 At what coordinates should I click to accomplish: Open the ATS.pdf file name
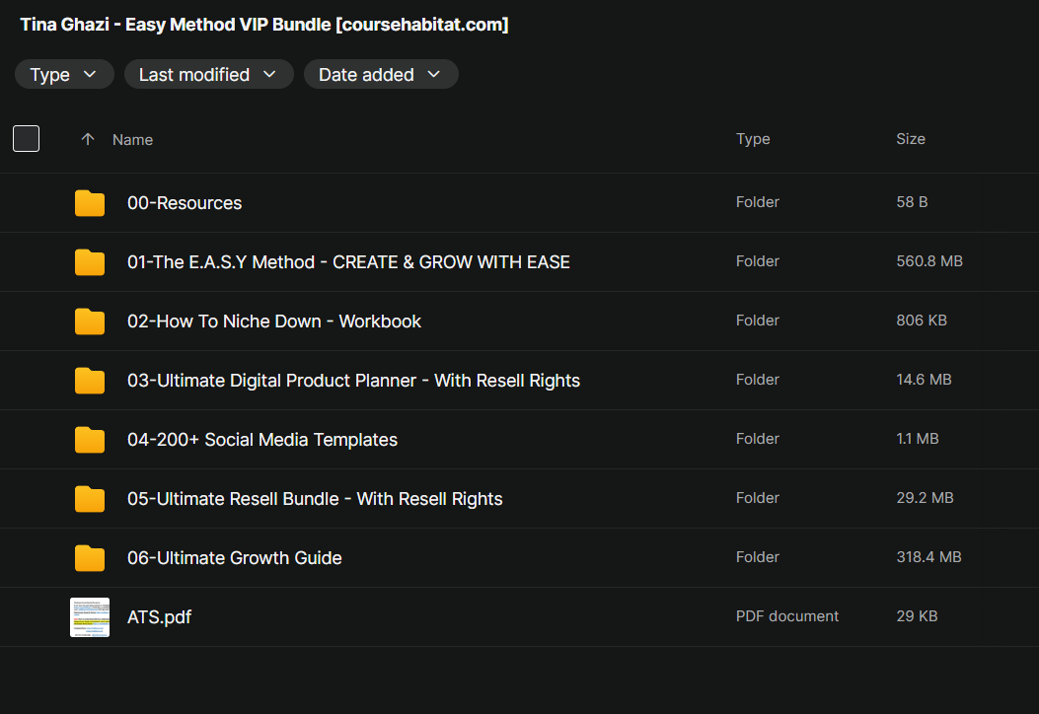(160, 617)
